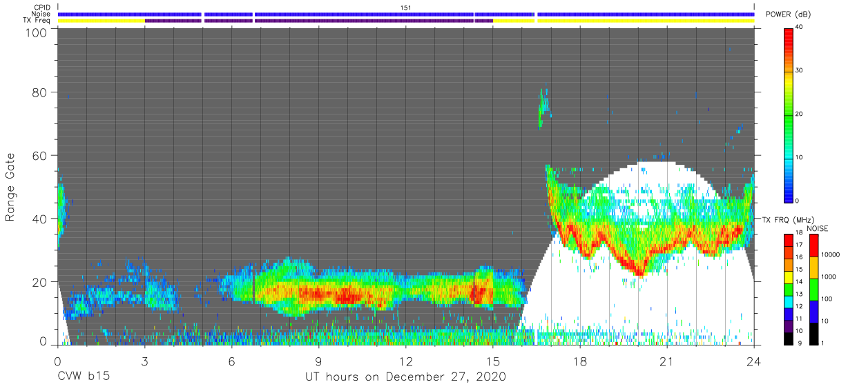Click the x-axis '6' hour label
The width and height of the screenshot is (848, 391).
point(231,361)
